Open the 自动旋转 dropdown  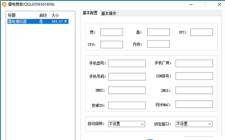pos(126,124)
